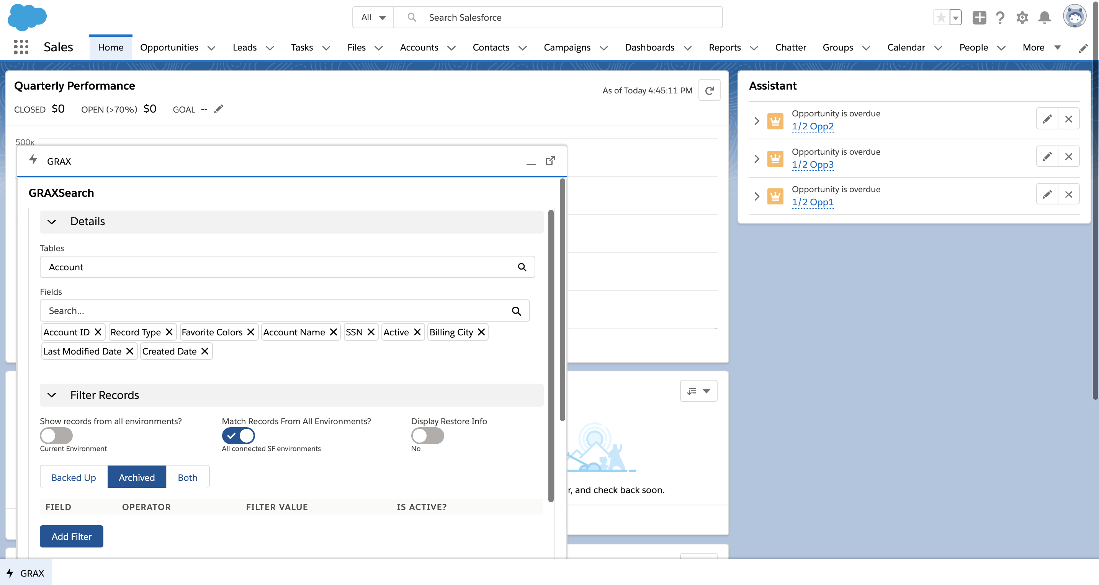
Task: Remove the SSN field pill
Action: click(371, 332)
